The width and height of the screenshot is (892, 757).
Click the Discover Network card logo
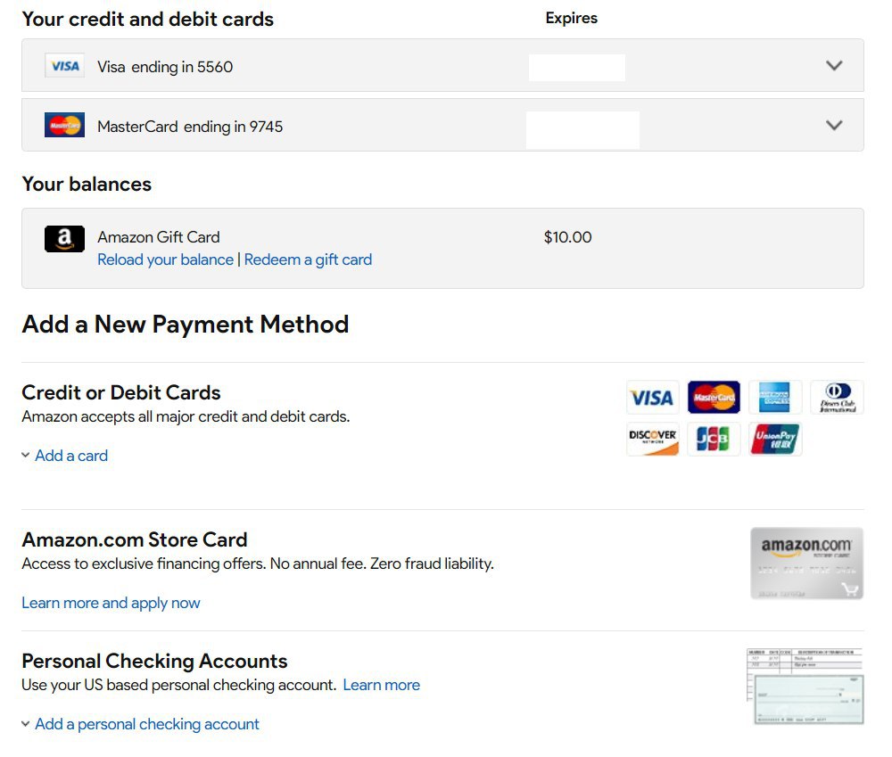point(652,439)
